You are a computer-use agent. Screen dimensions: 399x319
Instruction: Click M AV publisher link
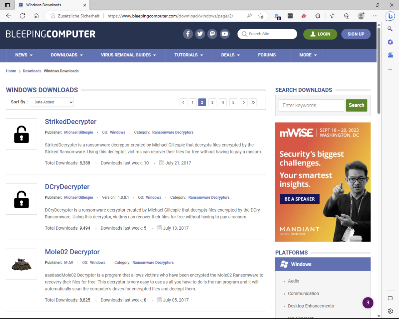coord(68,263)
